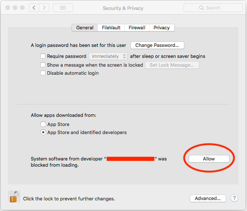The width and height of the screenshot is (247, 211).
Task: Go forward with the right arrow button
Action: 44,8
